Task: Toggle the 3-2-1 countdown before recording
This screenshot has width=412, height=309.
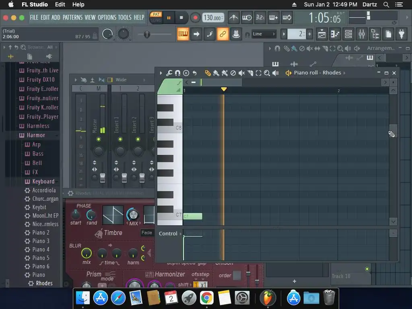Action: click(260, 18)
